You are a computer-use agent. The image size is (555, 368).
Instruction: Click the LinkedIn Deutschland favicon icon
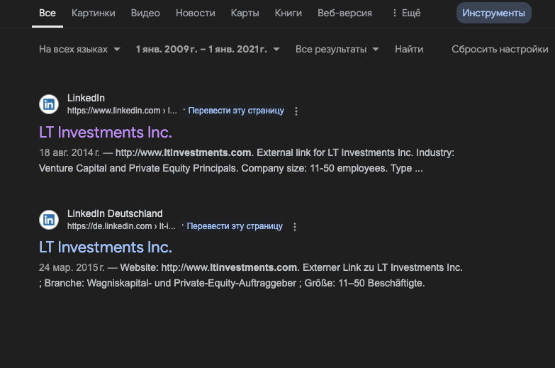point(49,220)
